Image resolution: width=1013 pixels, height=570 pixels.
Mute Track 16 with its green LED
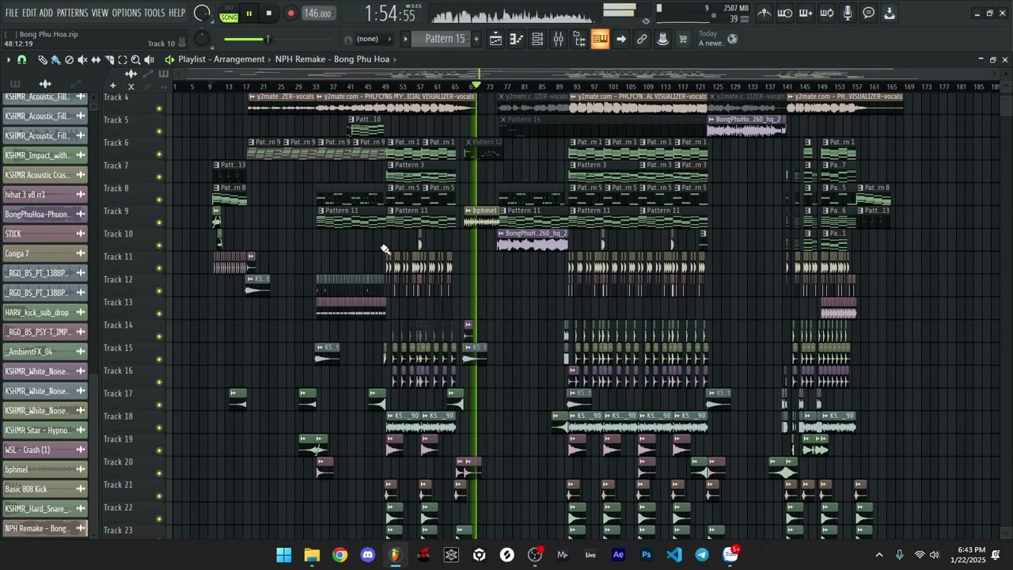tap(159, 382)
